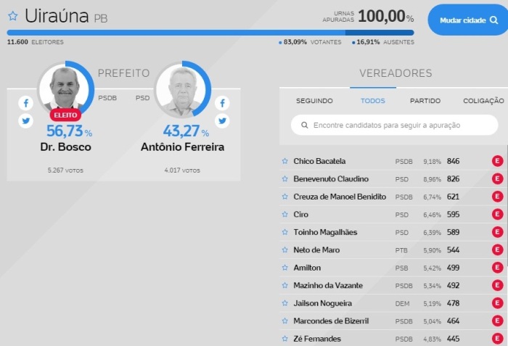Click the urnas apuradas progress bar

pos(210,33)
